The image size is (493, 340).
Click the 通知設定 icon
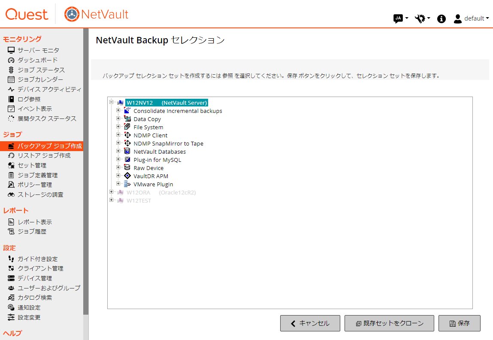tap(11, 308)
